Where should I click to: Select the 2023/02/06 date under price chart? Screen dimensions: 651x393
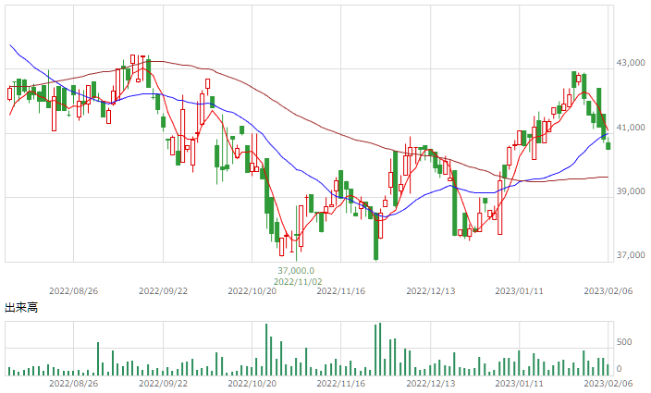[x=608, y=291]
